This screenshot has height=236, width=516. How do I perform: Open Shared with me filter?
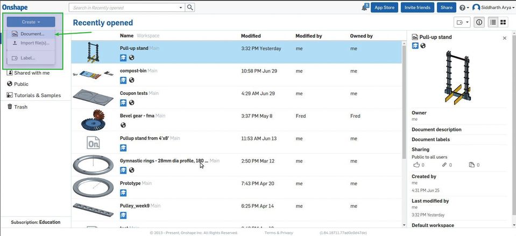[x=29, y=73]
